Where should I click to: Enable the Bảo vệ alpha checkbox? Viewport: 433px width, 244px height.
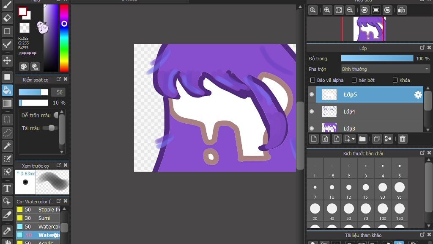coord(313,80)
